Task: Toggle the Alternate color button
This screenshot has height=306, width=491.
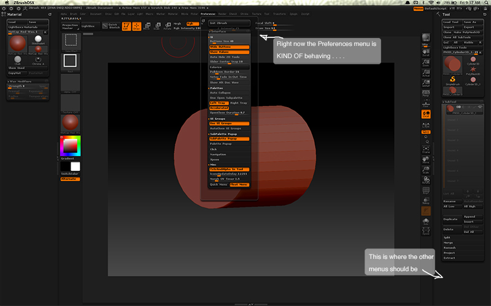Action: pyautogui.click(x=70, y=179)
